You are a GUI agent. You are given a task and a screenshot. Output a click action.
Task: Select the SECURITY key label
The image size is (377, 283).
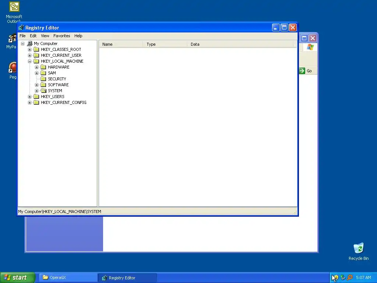pyautogui.click(x=57, y=79)
